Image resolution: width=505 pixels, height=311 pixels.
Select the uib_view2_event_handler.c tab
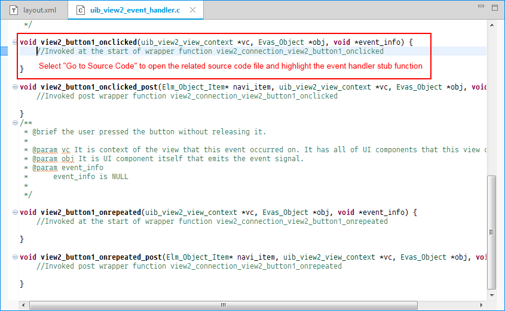point(134,11)
